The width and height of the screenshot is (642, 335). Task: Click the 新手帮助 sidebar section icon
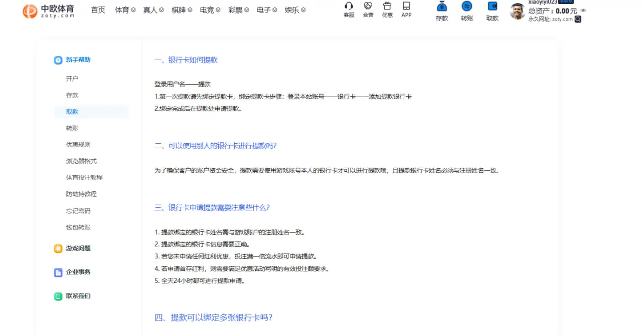(58, 60)
